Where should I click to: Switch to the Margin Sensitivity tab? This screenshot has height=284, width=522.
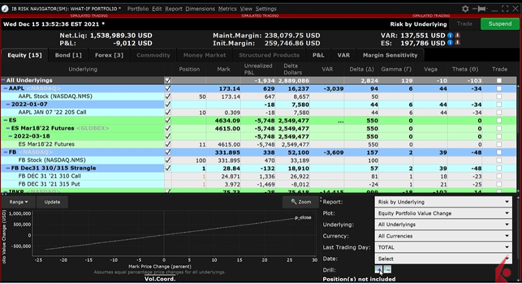coord(391,55)
